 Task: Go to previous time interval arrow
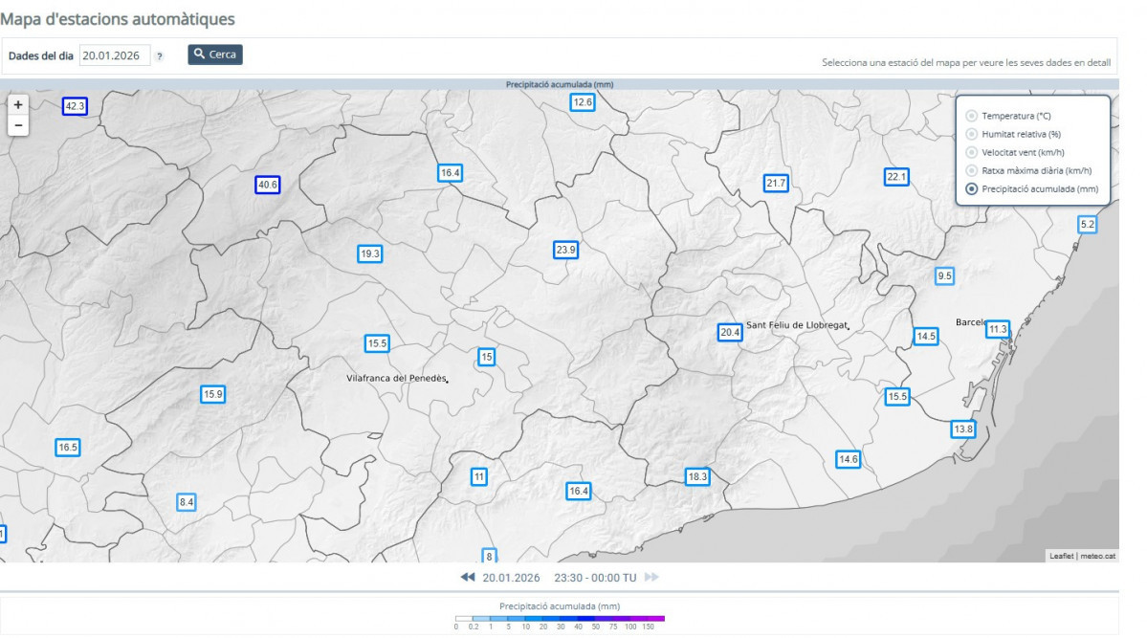coord(467,578)
